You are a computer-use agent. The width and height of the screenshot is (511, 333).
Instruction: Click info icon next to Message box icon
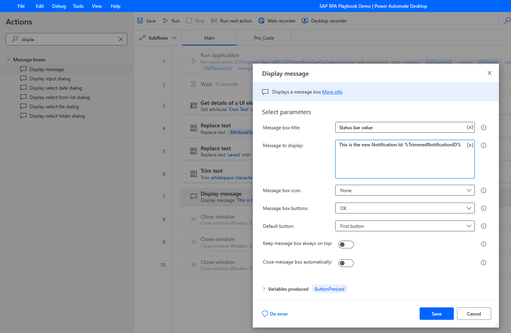coord(483,191)
